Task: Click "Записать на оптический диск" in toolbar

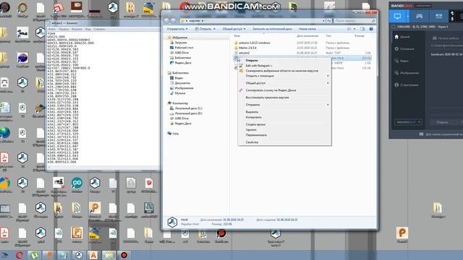Action: [x=272, y=29]
